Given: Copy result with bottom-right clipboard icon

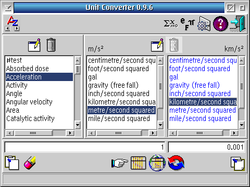Looking at the screenshot, I should pyautogui.click(x=238, y=164).
